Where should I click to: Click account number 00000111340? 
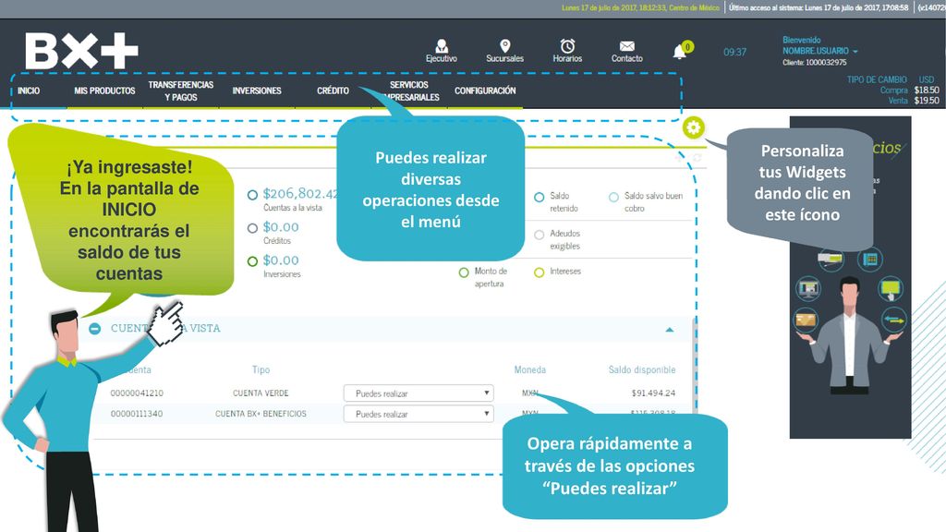(x=137, y=414)
